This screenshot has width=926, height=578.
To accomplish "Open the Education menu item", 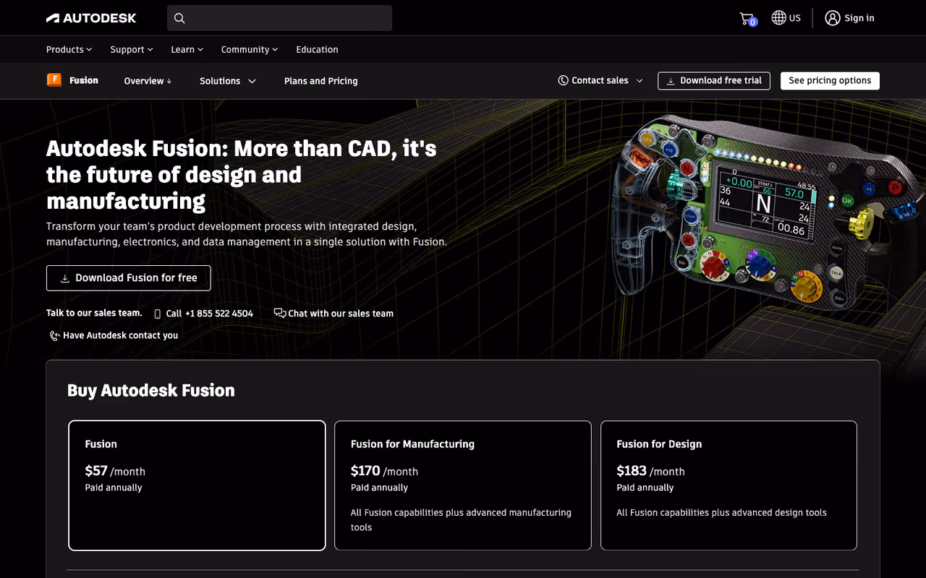I will pos(317,50).
